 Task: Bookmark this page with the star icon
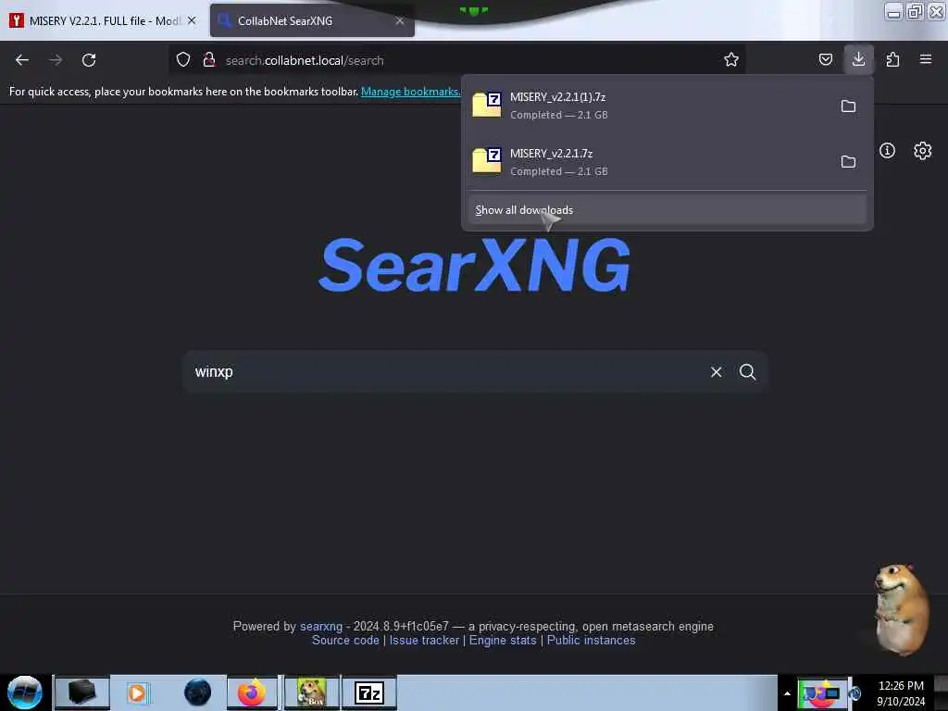[x=731, y=59]
